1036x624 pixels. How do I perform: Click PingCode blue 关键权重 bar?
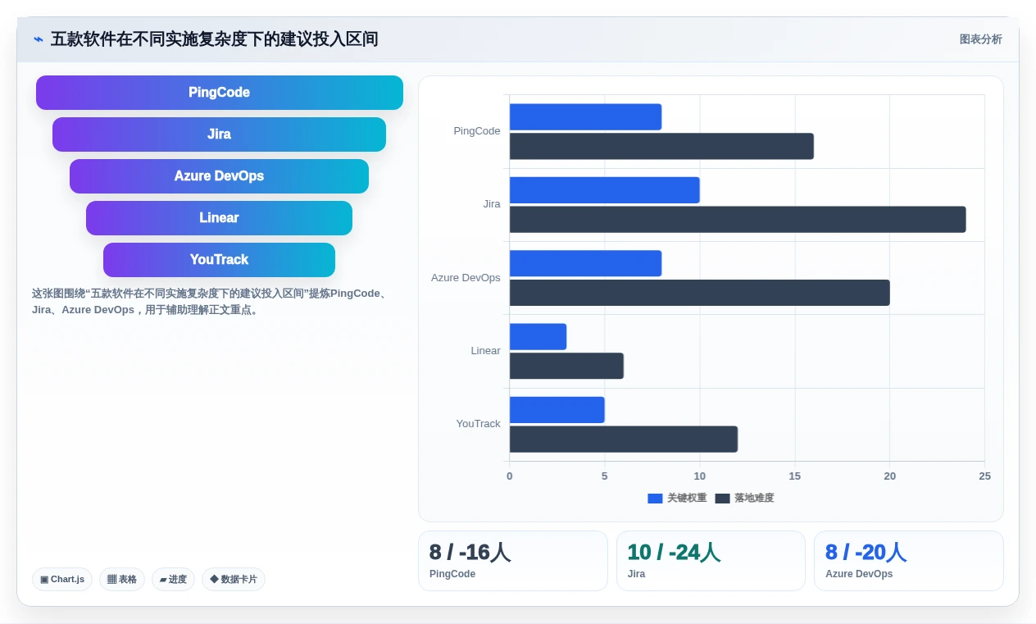pos(585,117)
